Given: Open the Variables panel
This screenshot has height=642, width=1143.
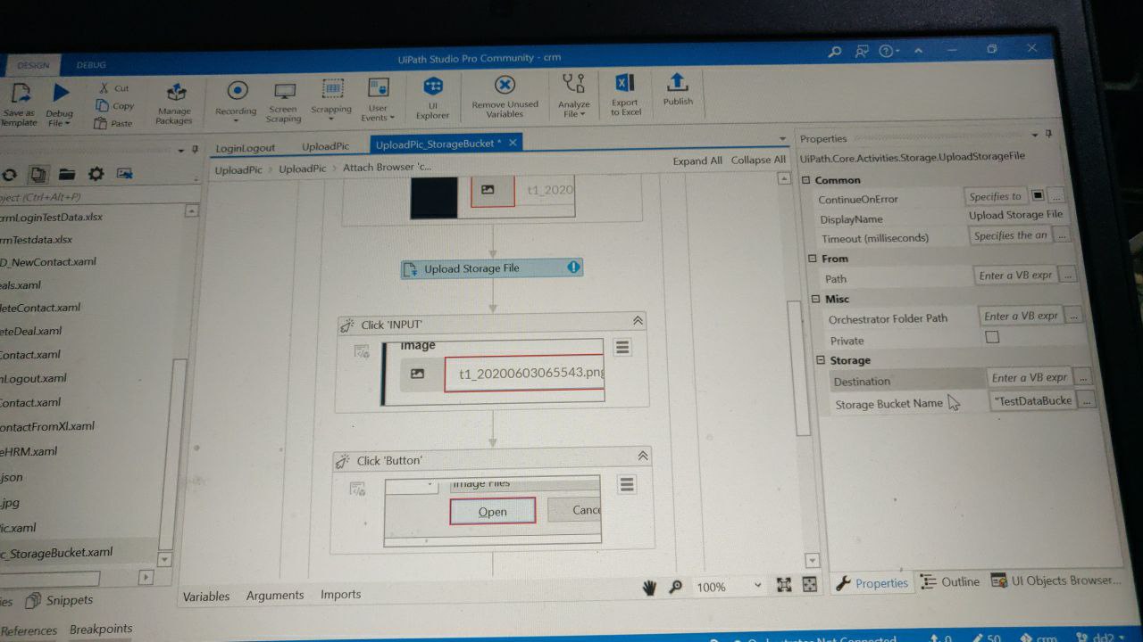Looking at the screenshot, I should tap(206, 597).
